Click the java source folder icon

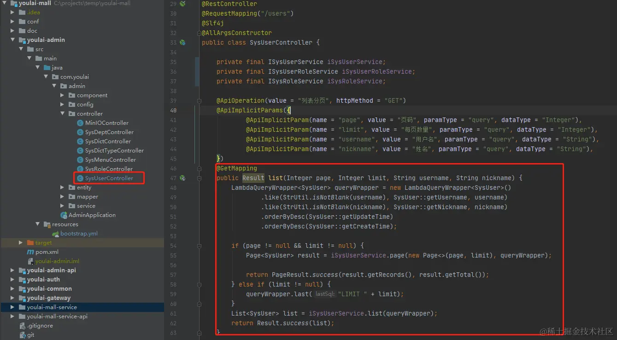point(47,68)
